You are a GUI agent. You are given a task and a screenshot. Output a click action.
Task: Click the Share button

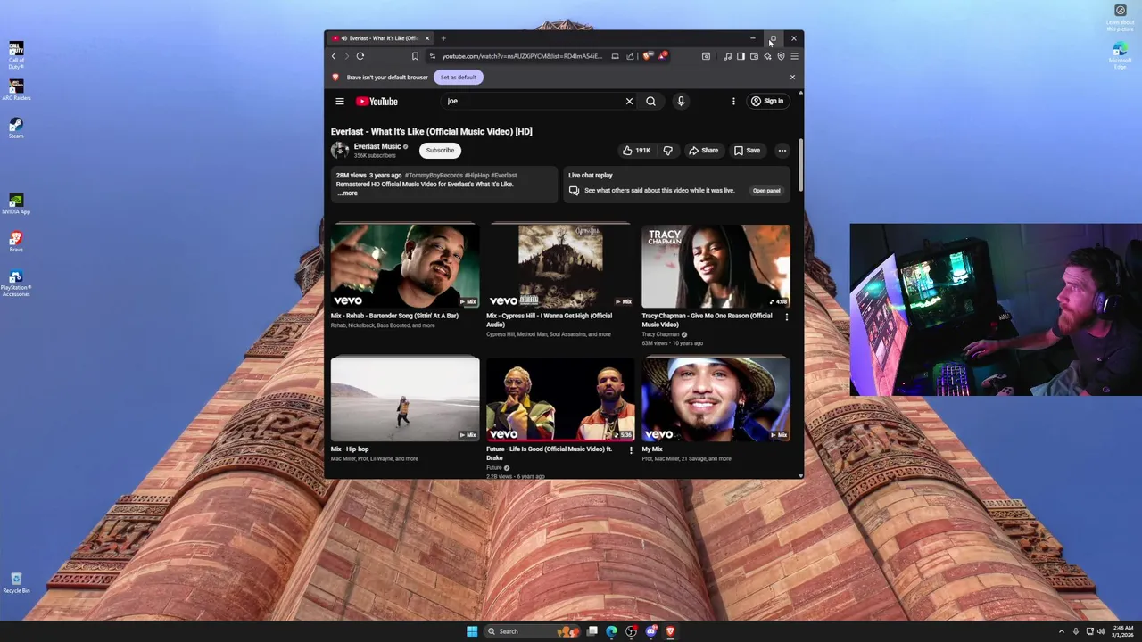coord(704,151)
